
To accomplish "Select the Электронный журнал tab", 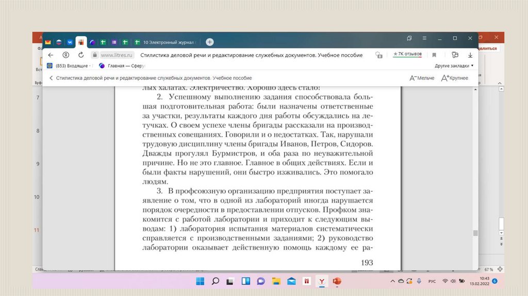I will [x=165, y=42].
